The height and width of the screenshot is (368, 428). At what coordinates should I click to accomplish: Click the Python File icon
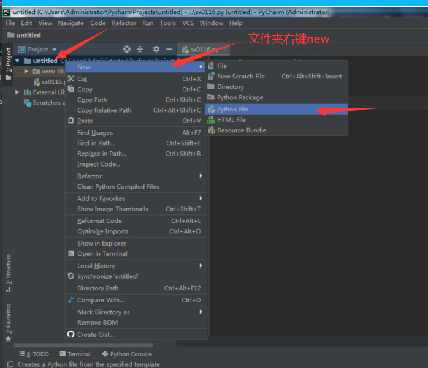pyautogui.click(x=212, y=110)
